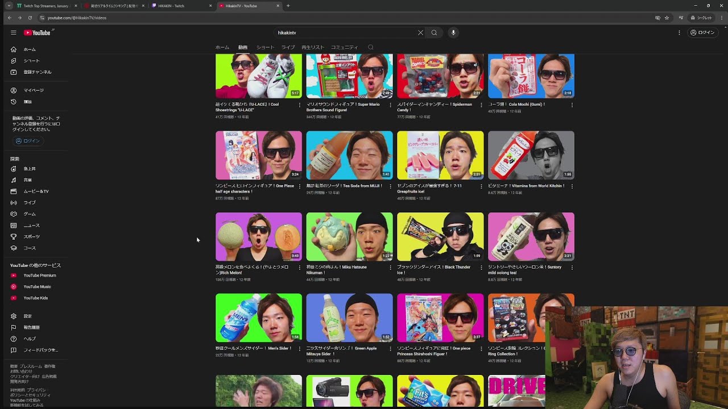Switch to the channel ショート tab
Image resolution: width=728 pixels, height=409 pixels.
[265, 47]
